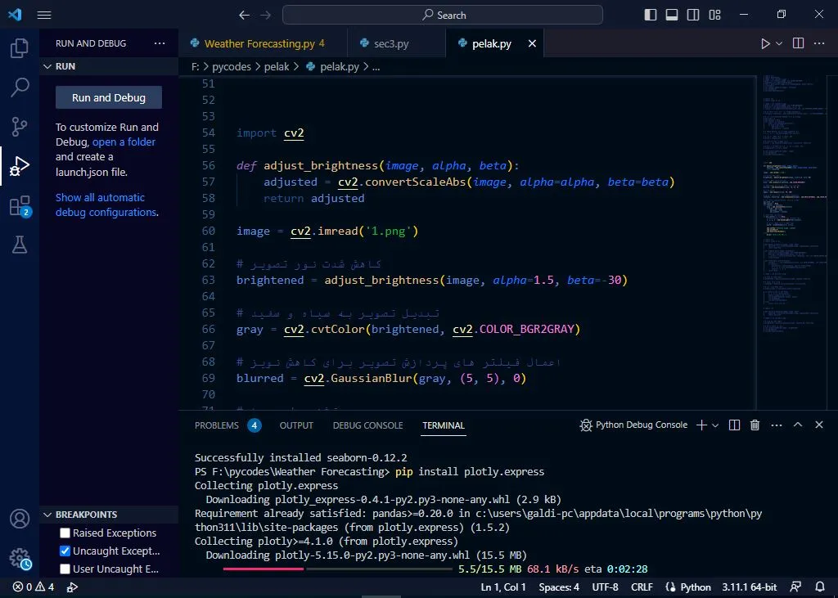
Task: Click the code minimap on the right
Action: tap(790, 205)
